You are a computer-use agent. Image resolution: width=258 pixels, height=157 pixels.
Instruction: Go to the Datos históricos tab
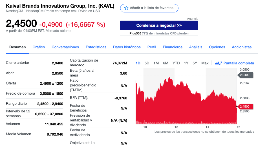(127, 47)
